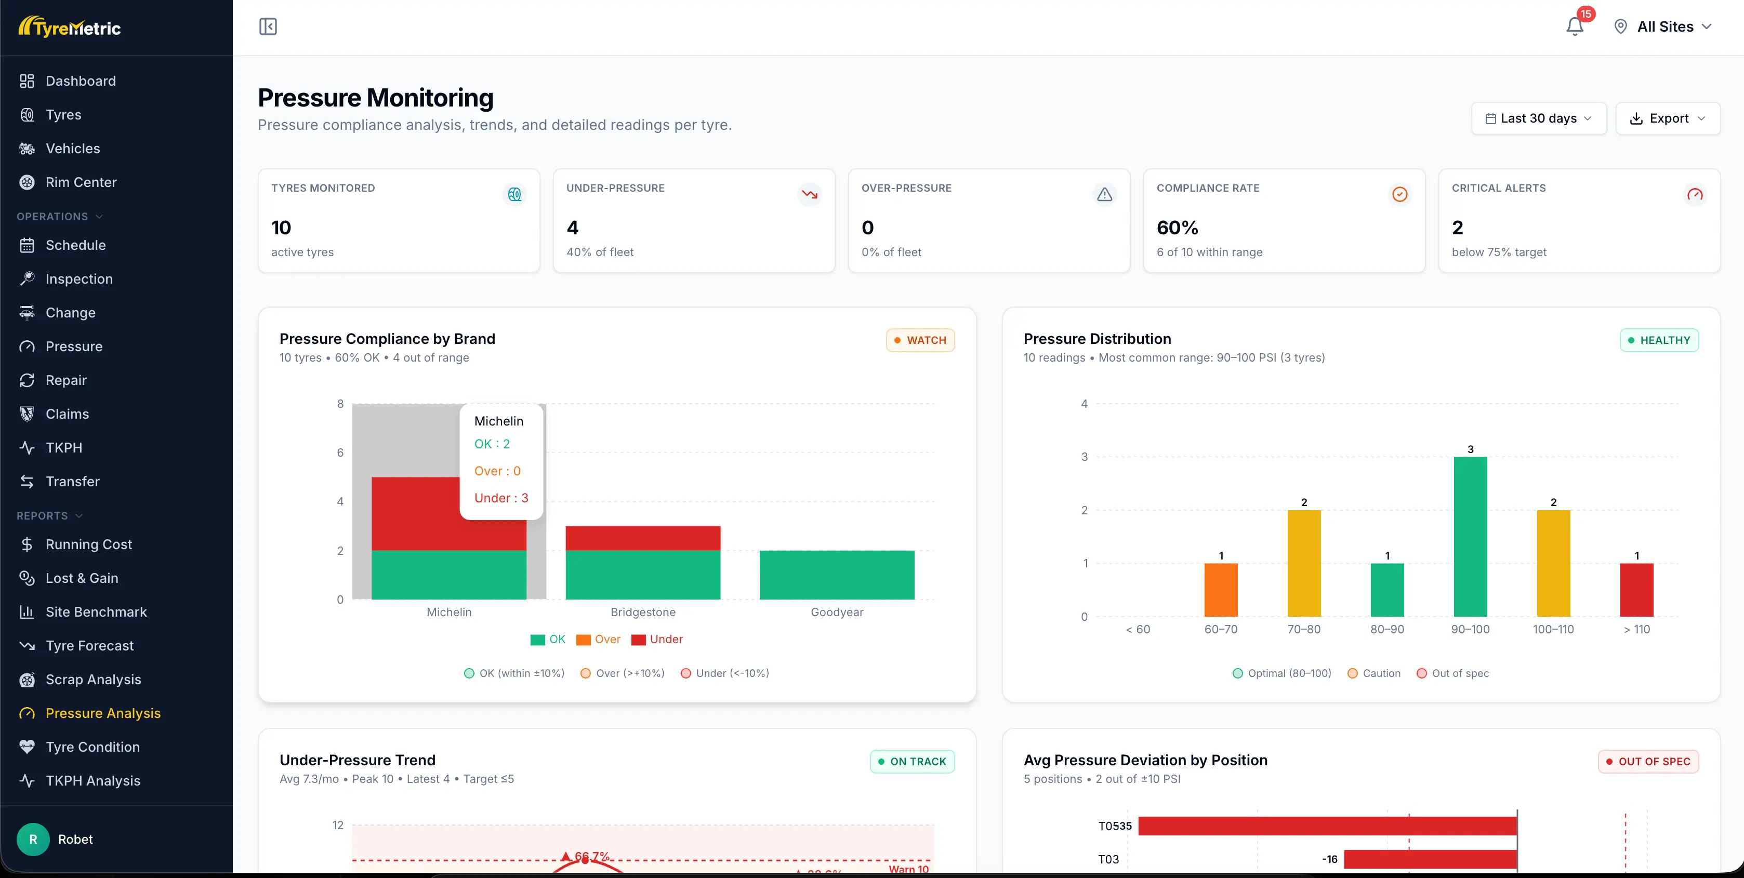Click the red >110 distribution bar
Screen dimensions: 1744x878
(1636, 590)
